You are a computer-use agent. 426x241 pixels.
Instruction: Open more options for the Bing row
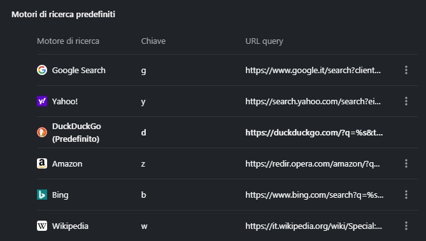point(406,195)
